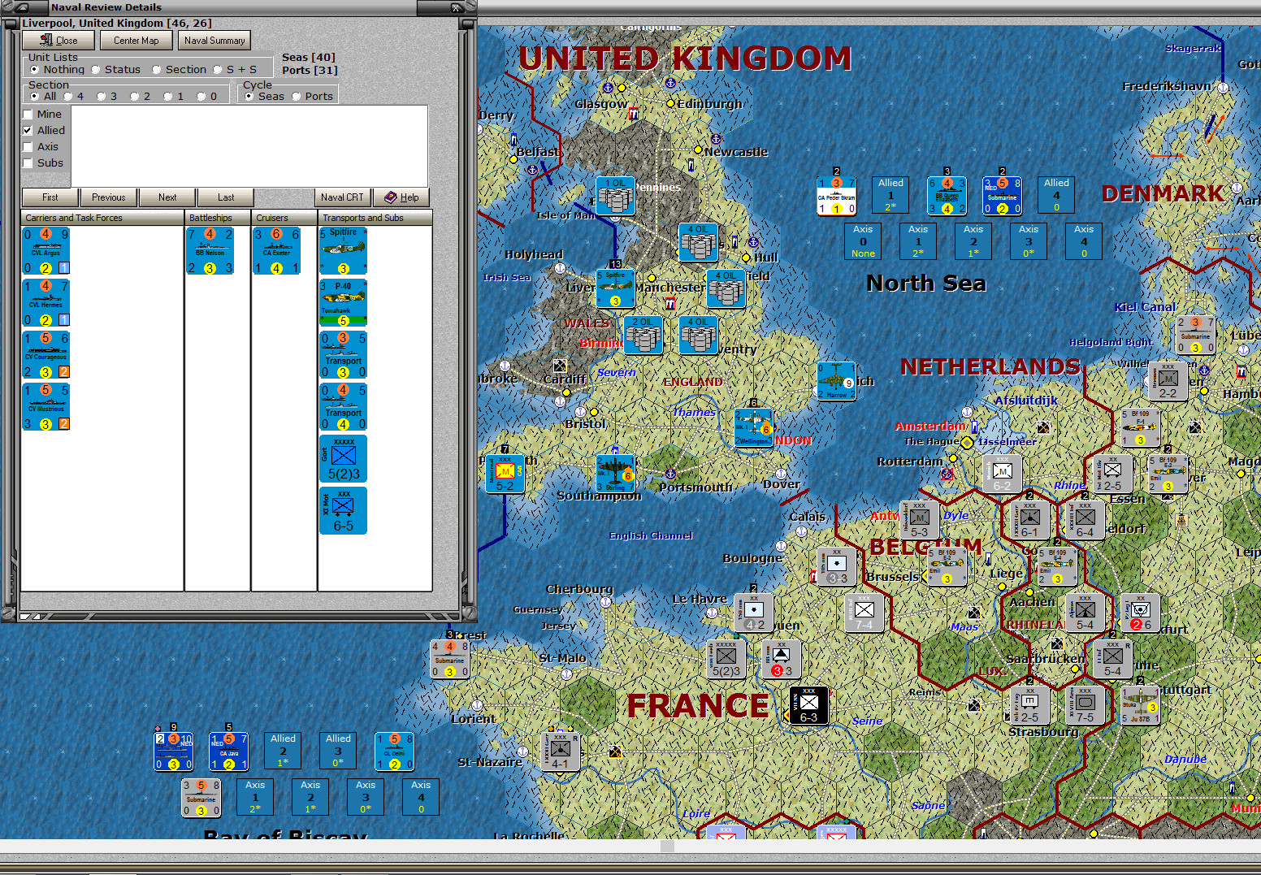The width and height of the screenshot is (1261, 875).
Task: Click the Allied 2 box in the Bay of Biscay
Action: (284, 751)
